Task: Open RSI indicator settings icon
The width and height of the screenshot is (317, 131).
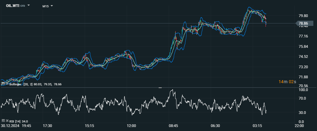Action: click(3, 121)
